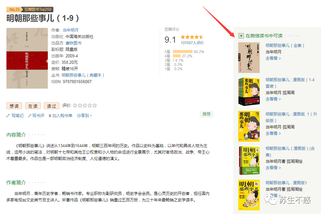Click the main book cover image
This screenshot has width=321, height=214.
(27, 58)
